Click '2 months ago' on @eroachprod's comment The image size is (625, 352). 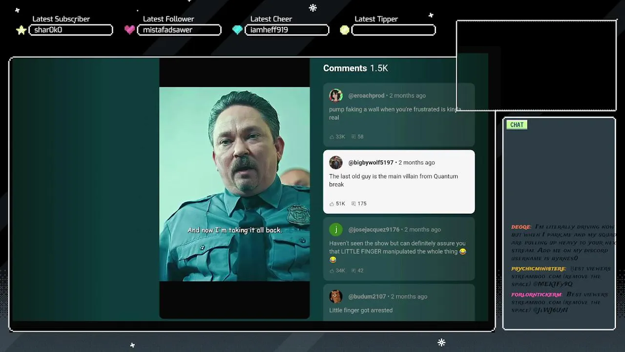point(407,96)
